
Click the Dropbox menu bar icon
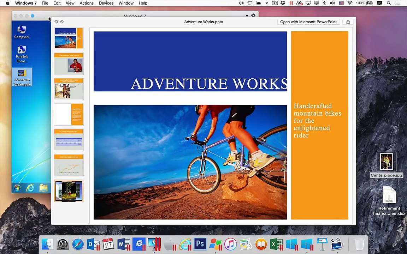283,3
